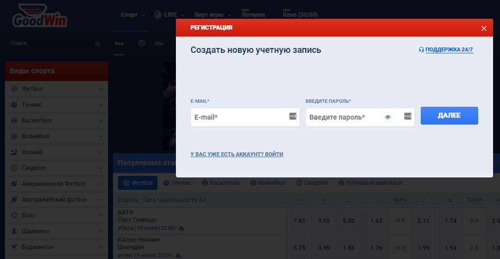The height and width of the screenshot is (259, 500).
Task: Click the clock filter icon
Action: click(x=142, y=43)
